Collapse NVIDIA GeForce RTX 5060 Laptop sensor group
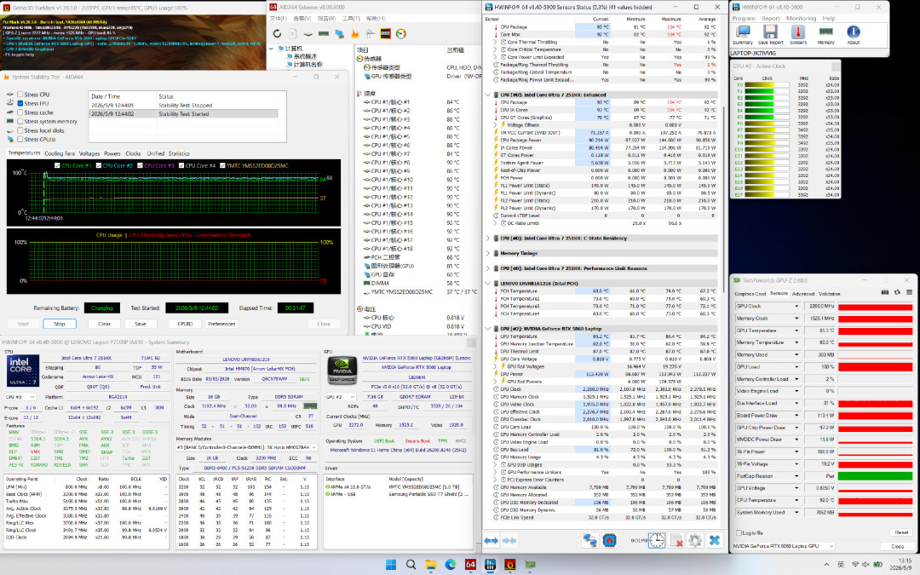 pyautogui.click(x=487, y=329)
